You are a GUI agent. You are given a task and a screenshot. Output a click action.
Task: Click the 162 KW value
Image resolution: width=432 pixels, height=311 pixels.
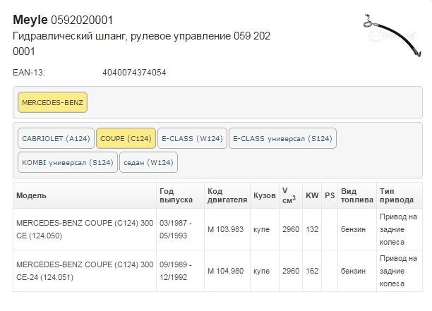click(312, 271)
